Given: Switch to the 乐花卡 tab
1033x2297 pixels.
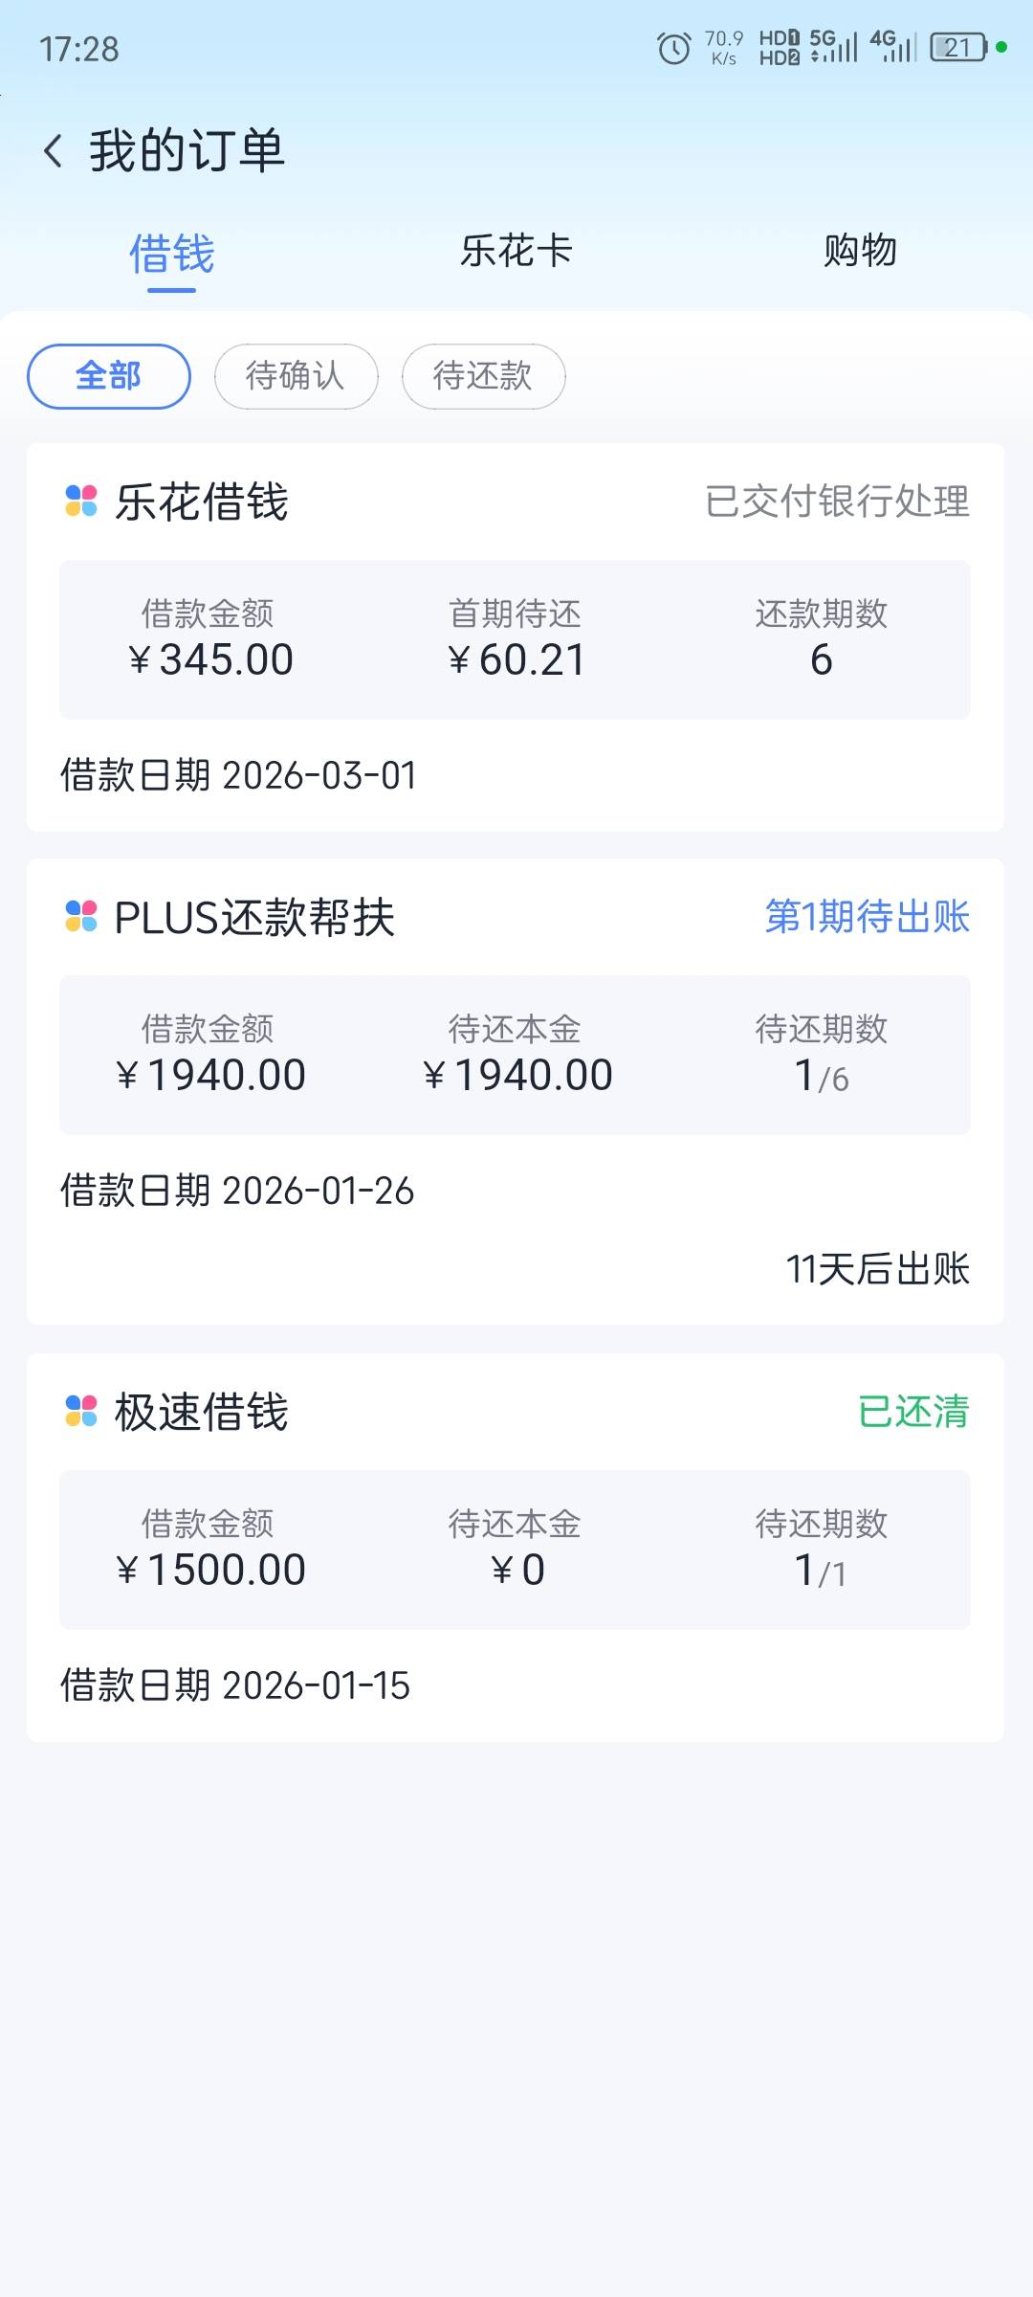Looking at the screenshot, I should [x=516, y=251].
